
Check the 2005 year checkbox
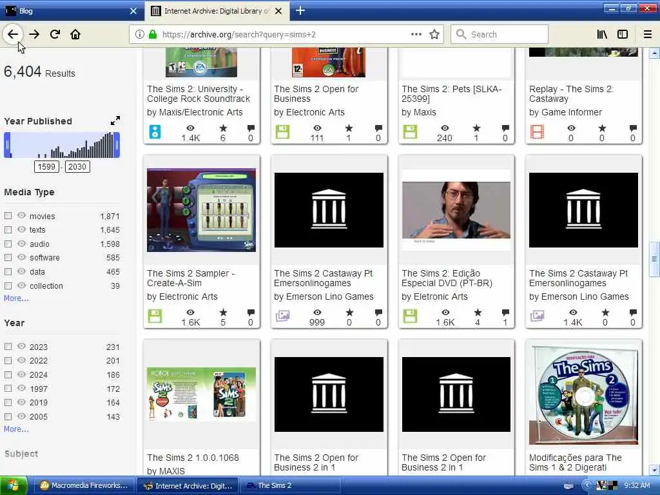(8, 416)
